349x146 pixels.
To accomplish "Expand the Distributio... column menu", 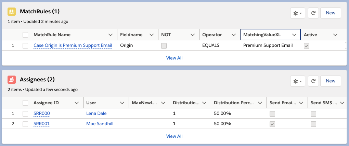I will coord(204,103).
